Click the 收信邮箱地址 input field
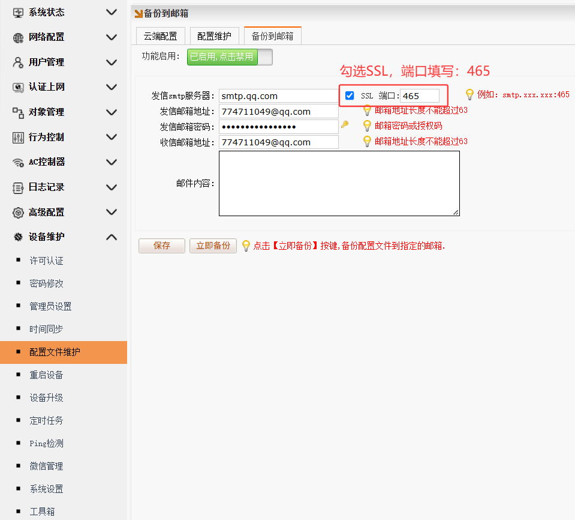The image size is (575, 520). (x=279, y=142)
